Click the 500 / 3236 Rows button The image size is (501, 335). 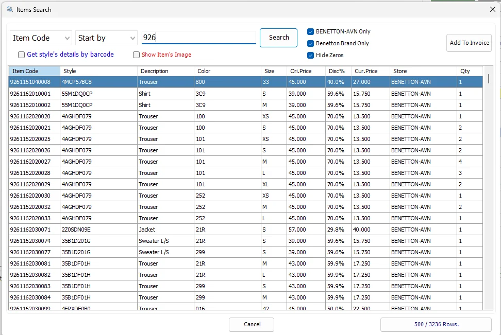(x=436, y=325)
